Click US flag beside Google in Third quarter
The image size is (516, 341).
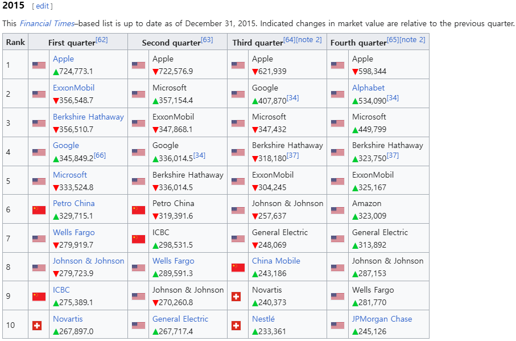238,94
